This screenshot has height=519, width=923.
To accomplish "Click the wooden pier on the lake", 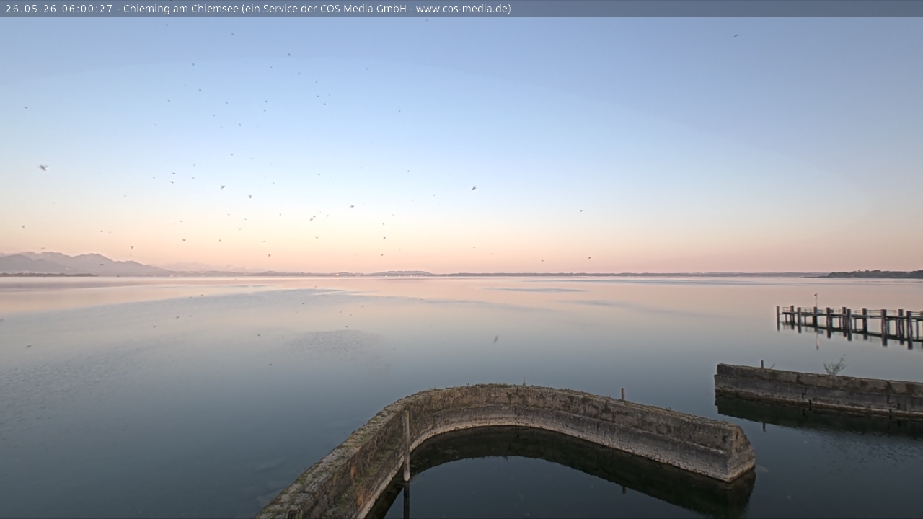I will click(x=849, y=321).
